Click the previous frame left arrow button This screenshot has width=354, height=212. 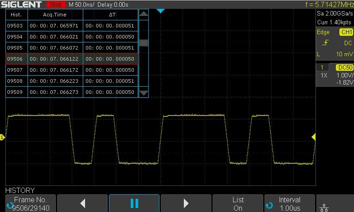(83, 203)
